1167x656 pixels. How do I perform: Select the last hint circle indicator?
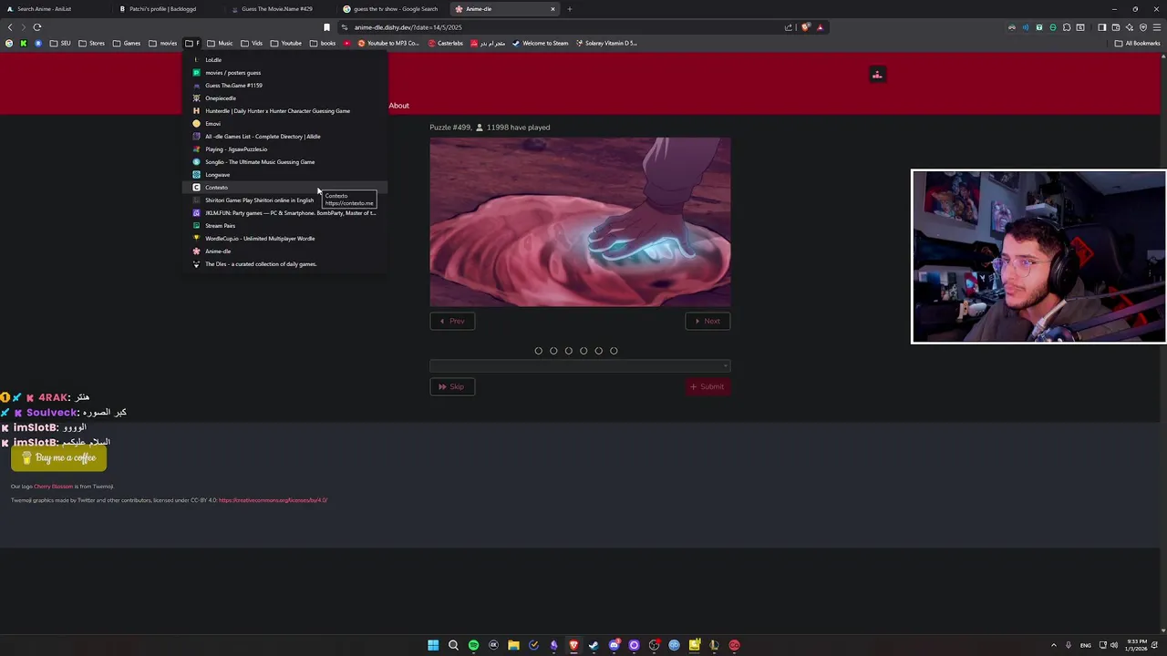click(x=614, y=351)
